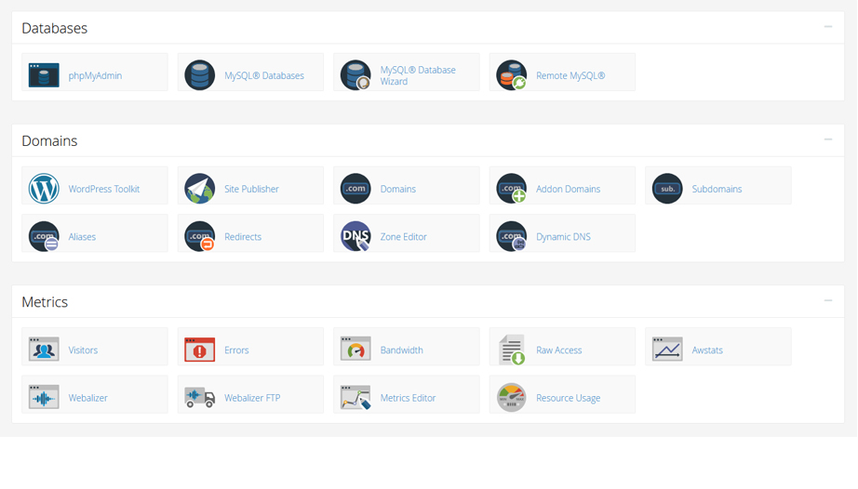Collapse the Databases section

(827, 27)
